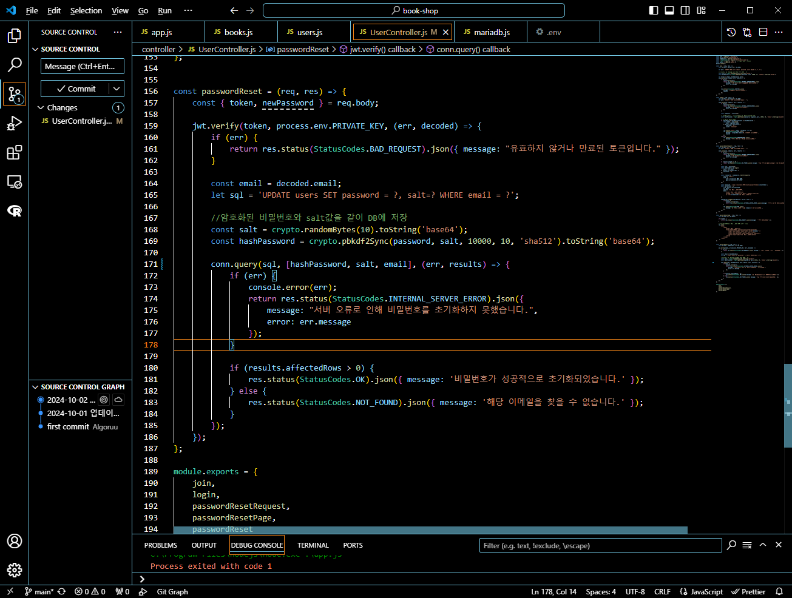
Task: Go back with the left arrow
Action: pos(234,10)
